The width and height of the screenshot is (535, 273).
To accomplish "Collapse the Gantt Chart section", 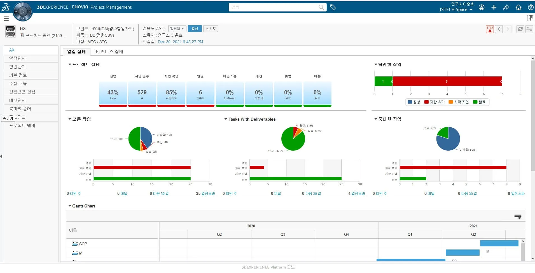I will click(70, 206).
